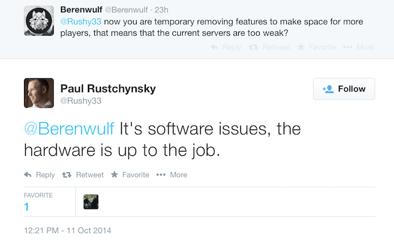Reply to Paul Rustchynsky's tweet

pos(39,175)
